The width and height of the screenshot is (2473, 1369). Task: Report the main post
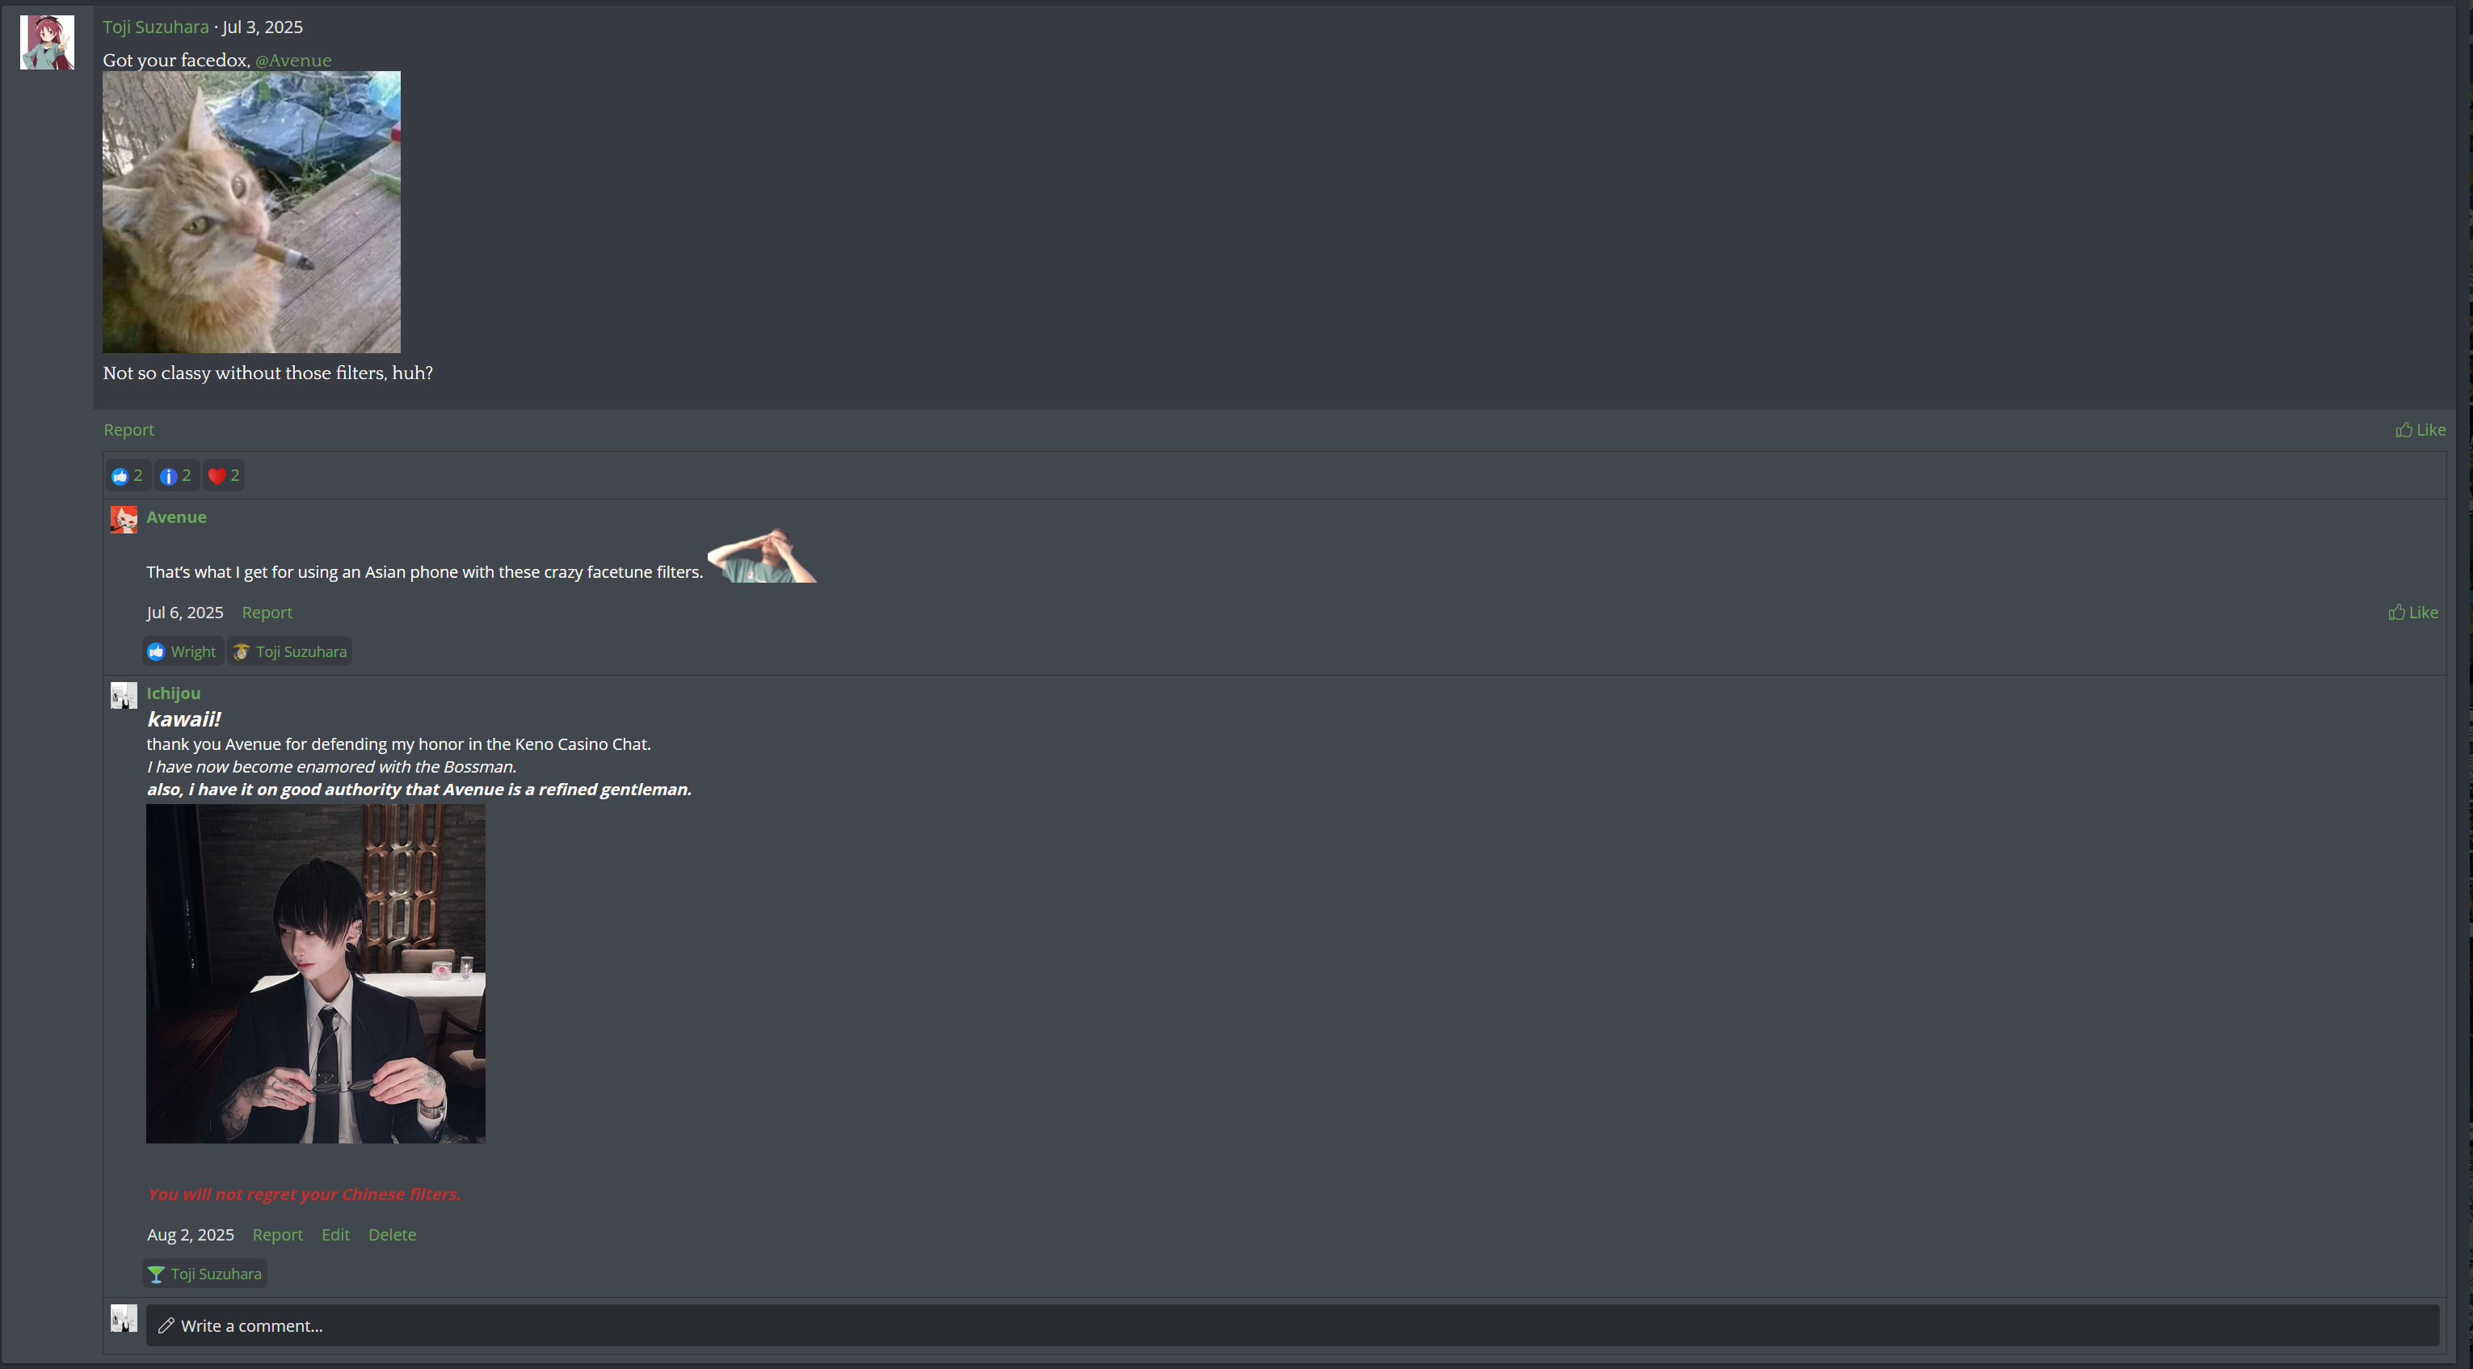point(128,430)
